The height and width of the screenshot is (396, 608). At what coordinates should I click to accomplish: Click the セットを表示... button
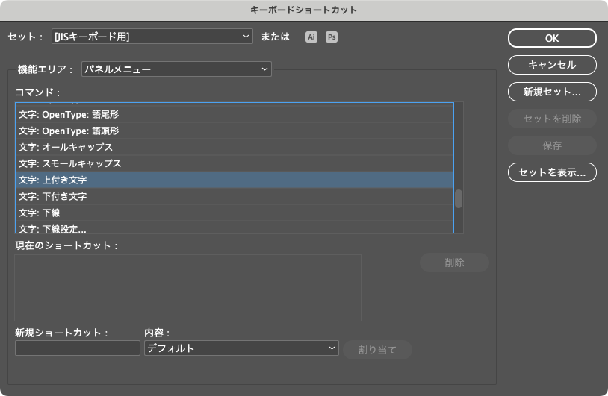click(552, 172)
